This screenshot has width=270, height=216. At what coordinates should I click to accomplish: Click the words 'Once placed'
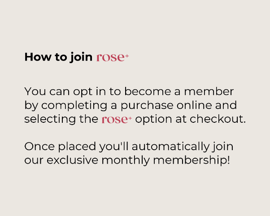coord(60,147)
